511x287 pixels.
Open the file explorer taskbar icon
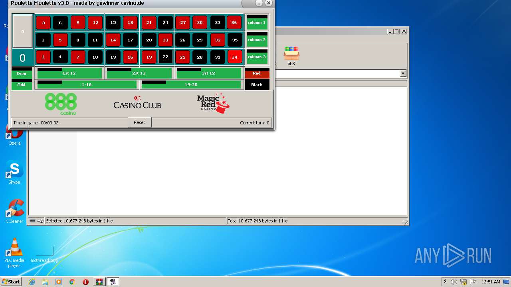pyautogui.click(x=45, y=282)
